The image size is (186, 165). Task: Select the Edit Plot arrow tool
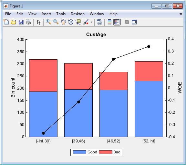tap(39, 22)
